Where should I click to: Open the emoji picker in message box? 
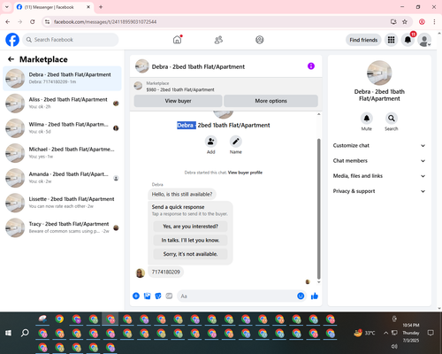(x=301, y=296)
